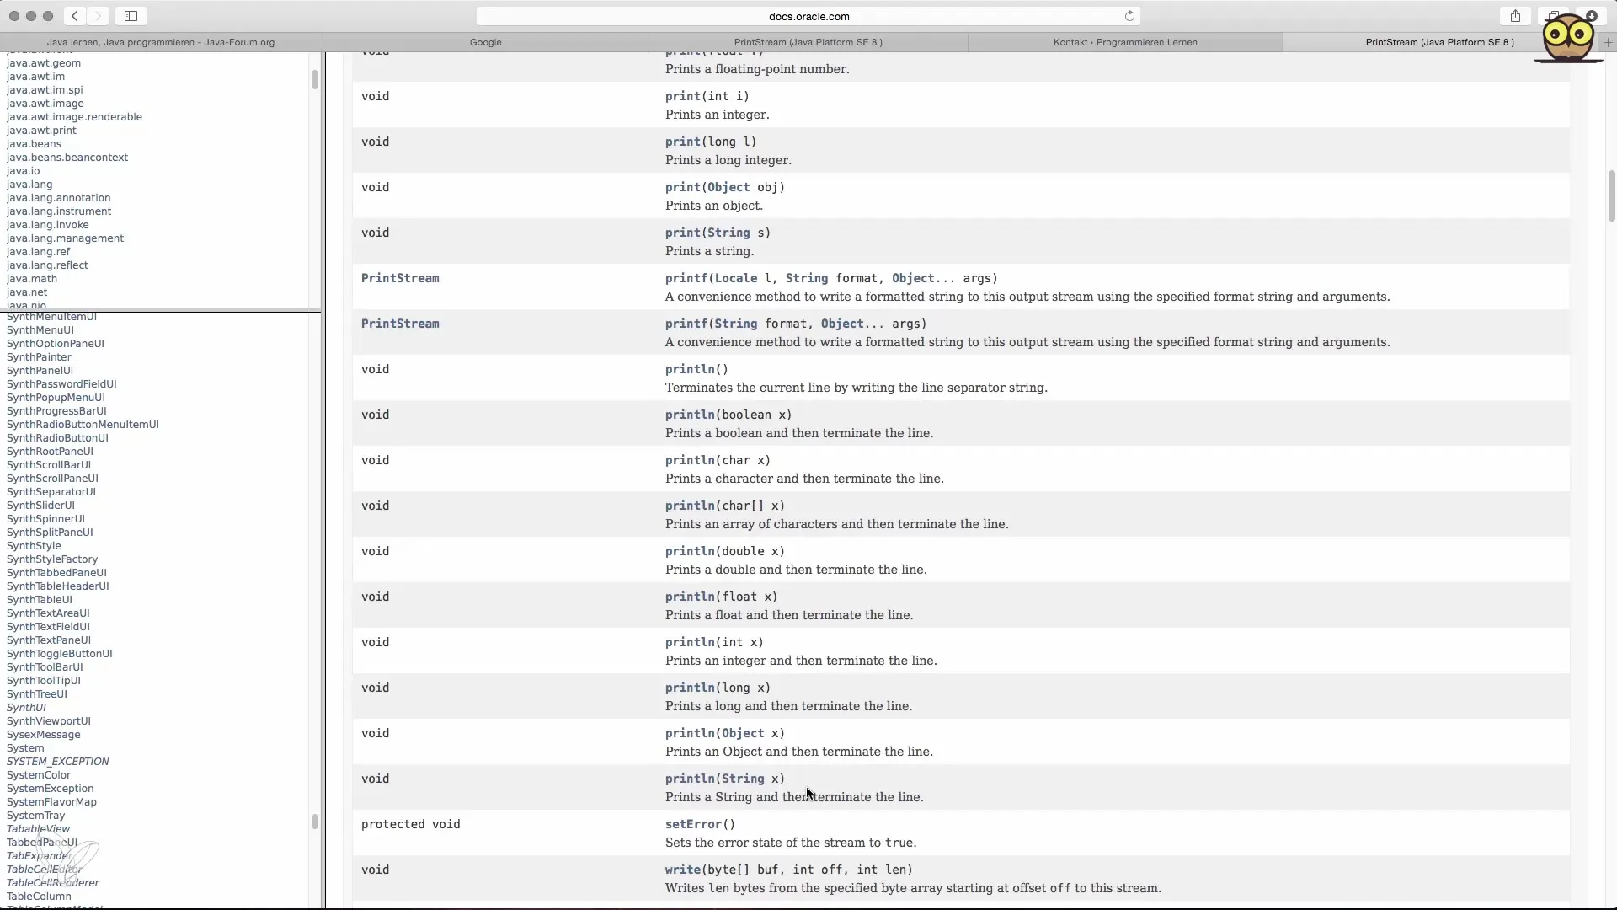Open a new tab with plus button

(1607, 42)
